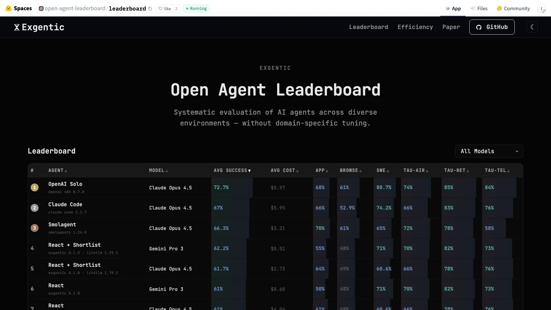Image resolution: width=551 pixels, height=310 pixels.
Task: Open the GitHub button
Action: click(x=492, y=27)
